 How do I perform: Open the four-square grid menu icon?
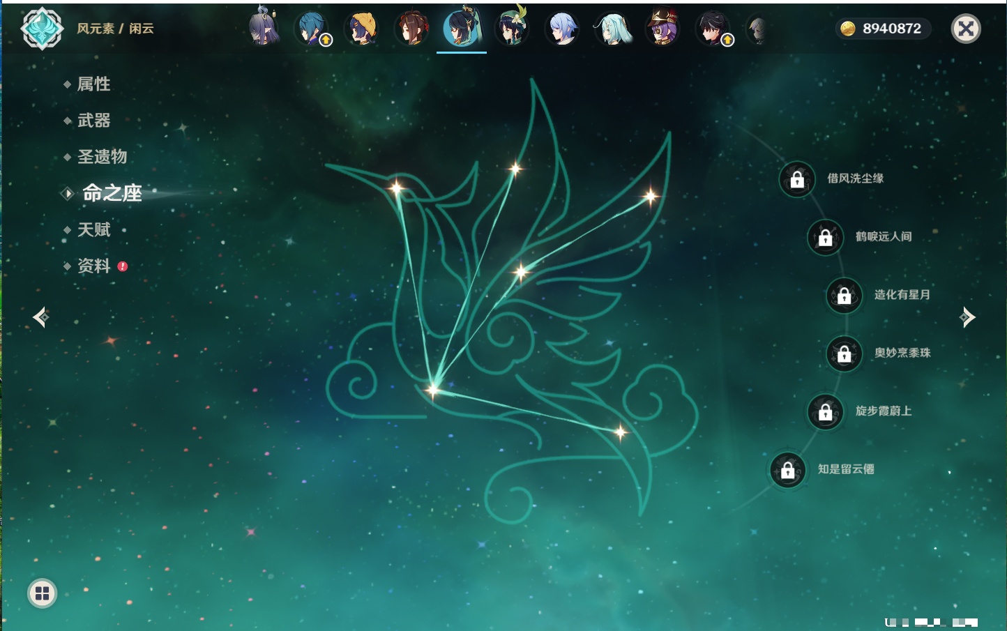click(x=43, y=593)
